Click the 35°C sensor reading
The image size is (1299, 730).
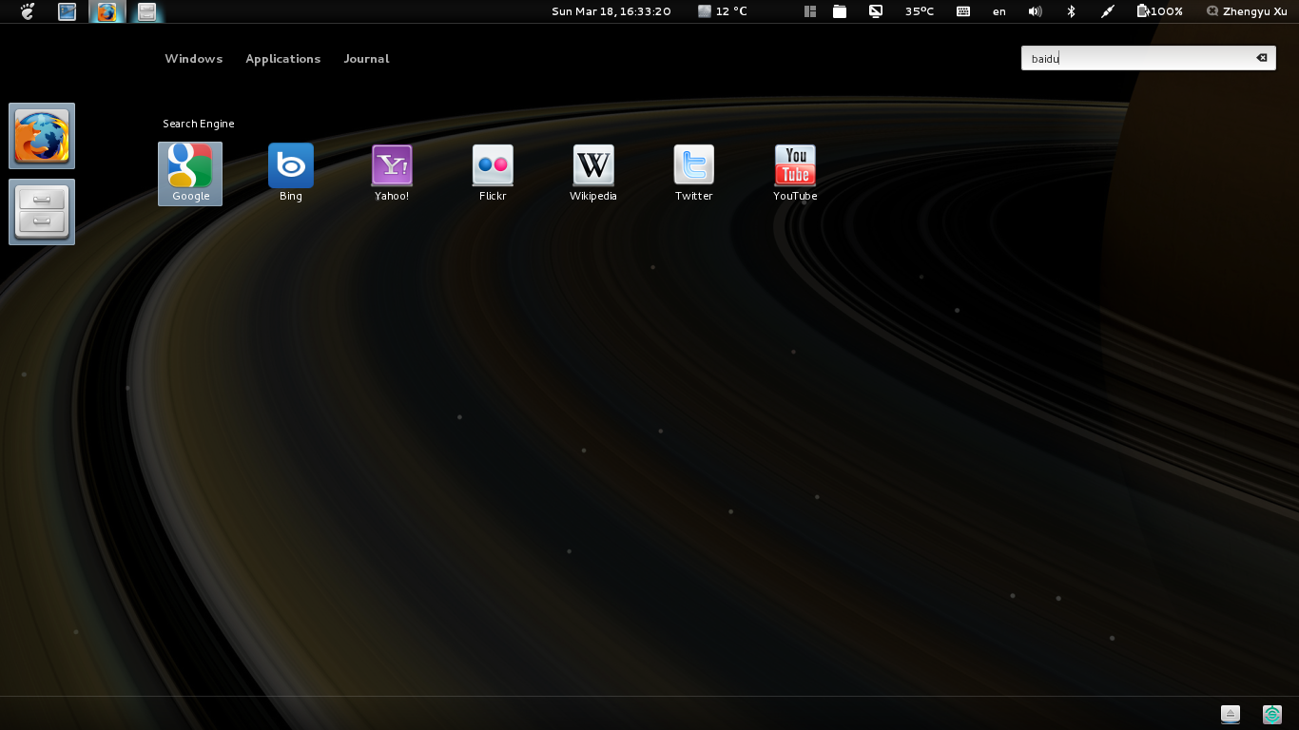coord(920,11)
